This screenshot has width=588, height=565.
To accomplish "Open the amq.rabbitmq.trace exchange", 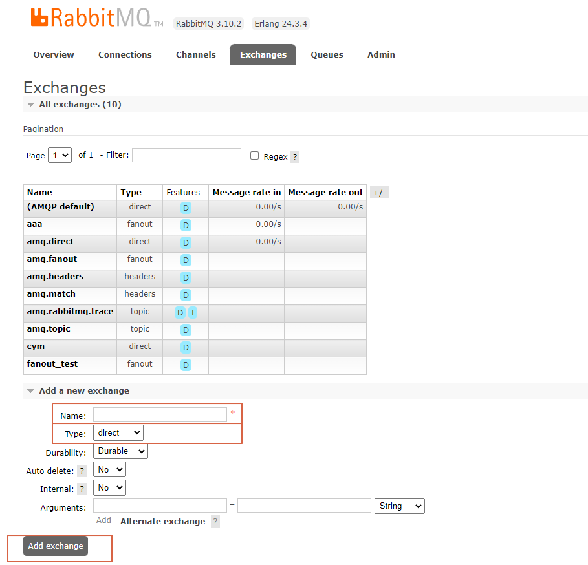I will tap(70, 312).
